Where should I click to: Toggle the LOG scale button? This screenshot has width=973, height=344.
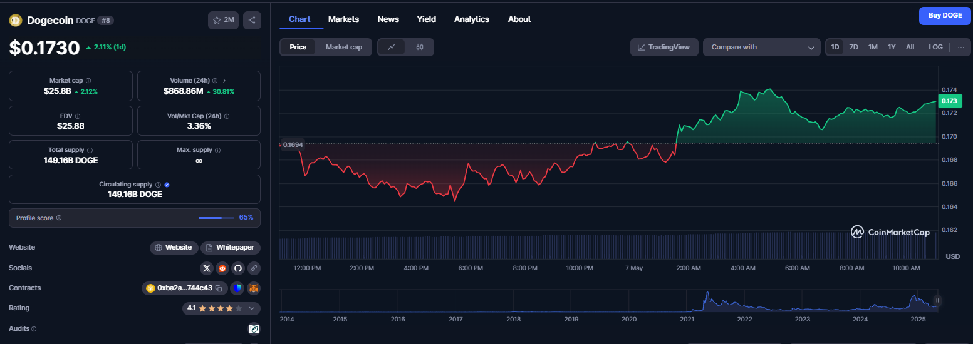point(935,47)
